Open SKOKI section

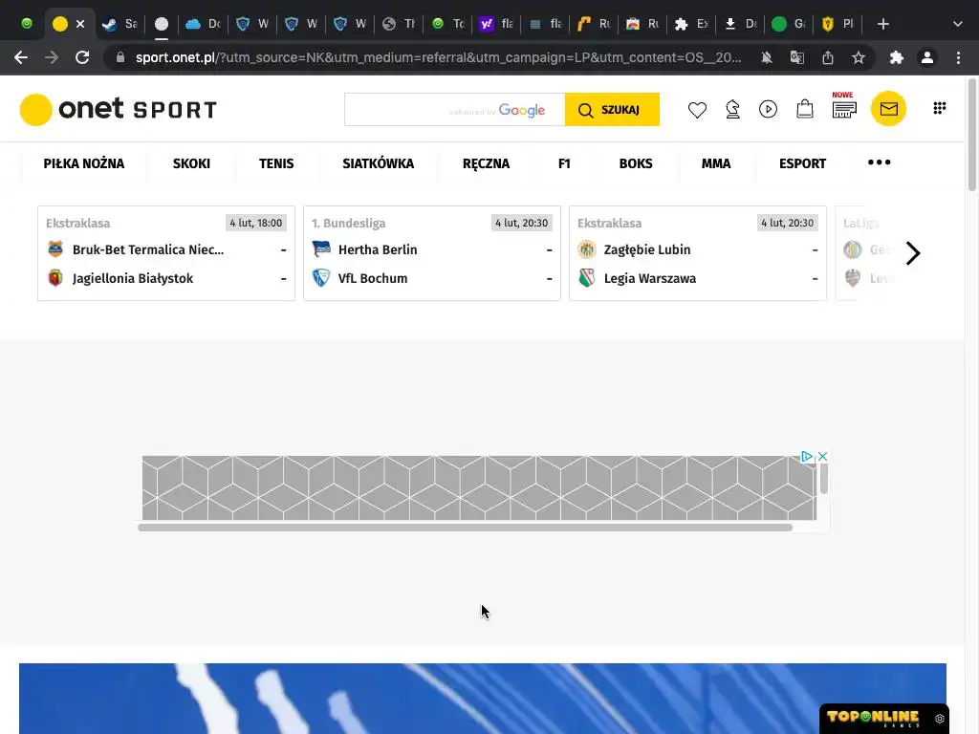click(x=191, y=163)
